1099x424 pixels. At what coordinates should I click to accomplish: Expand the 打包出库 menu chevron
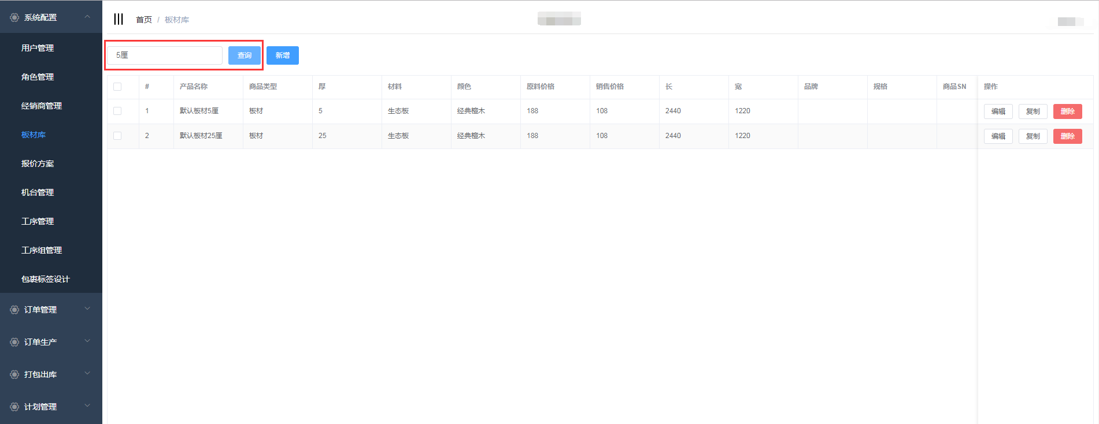[87, 374]
